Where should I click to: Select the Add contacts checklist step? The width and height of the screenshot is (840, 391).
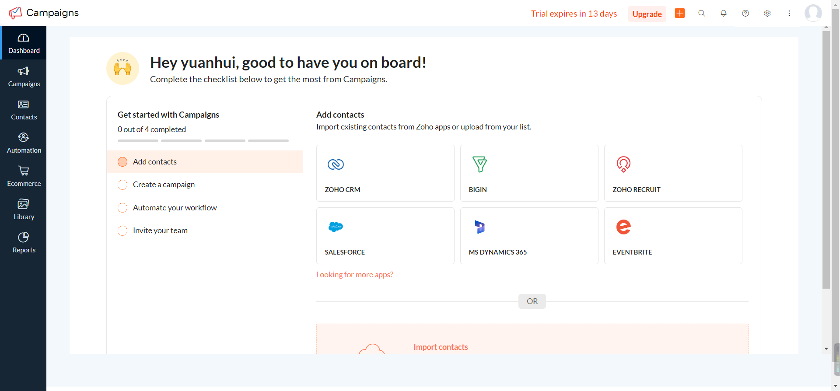tap(155, 162)
